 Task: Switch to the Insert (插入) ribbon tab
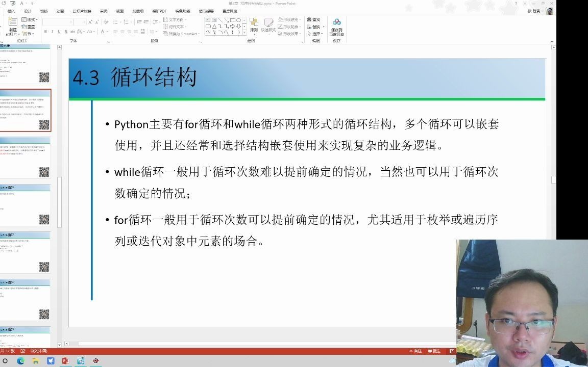(11, 11)
